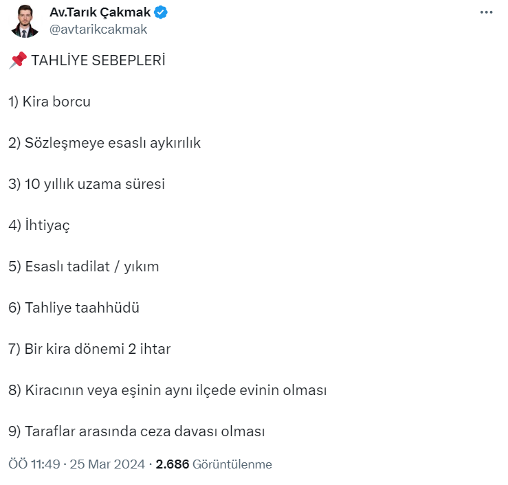The image size is (508, 485).
Task: Click the 2.686 view count number
Action: click(x=173, y=464)
